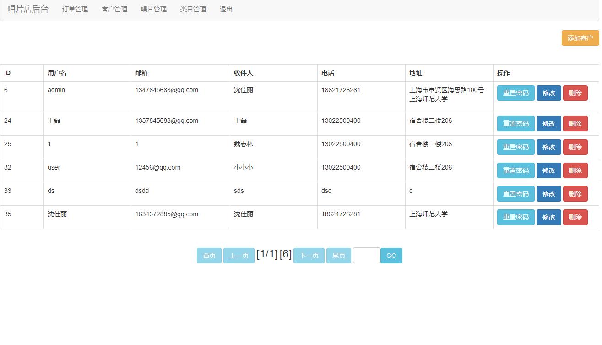The height and width of the screenshot is (345, 602).
Task: Switch to 客户管理 section
Action: click(114, 9)
